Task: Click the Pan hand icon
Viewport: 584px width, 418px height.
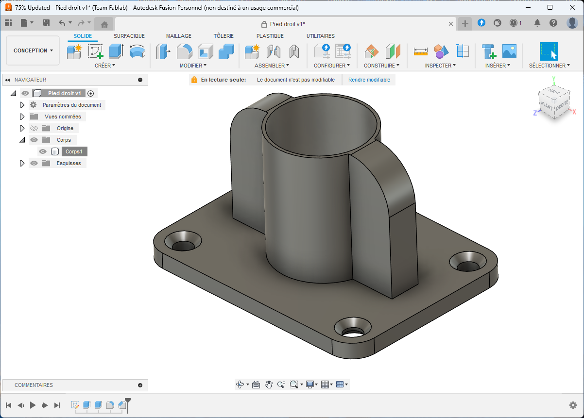Action: pyautogui.click(x=269, y=385)
